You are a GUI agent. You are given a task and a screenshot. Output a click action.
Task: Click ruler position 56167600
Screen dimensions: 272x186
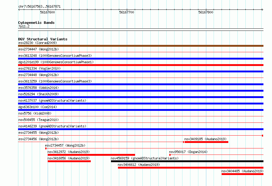point(47,12)
